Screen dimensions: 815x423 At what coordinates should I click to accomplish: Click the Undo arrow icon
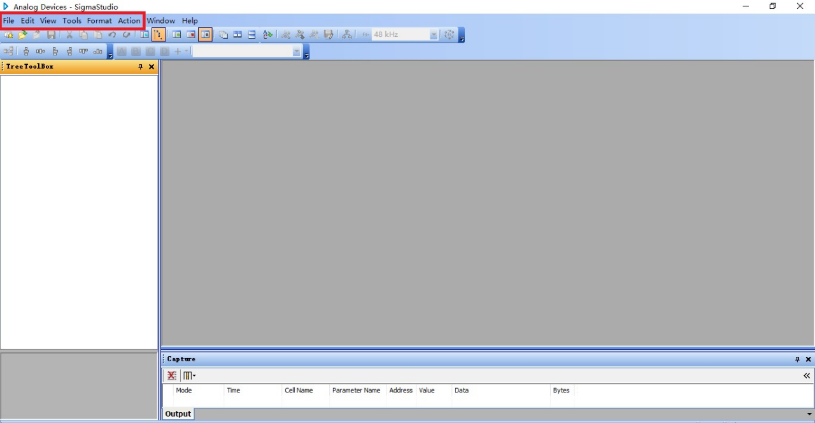pyautogui.click(x=112, y=35)
